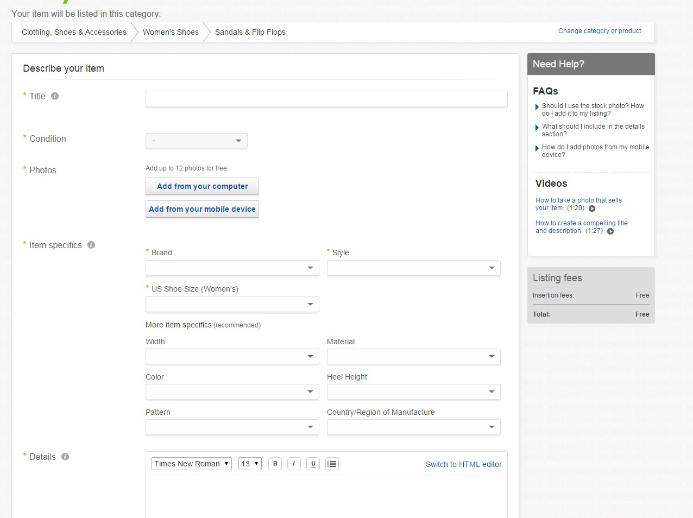
Task: Play the compelling title video icon
Action: pos(610,231)
